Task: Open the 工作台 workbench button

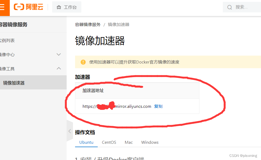Action: click(67, 7)
